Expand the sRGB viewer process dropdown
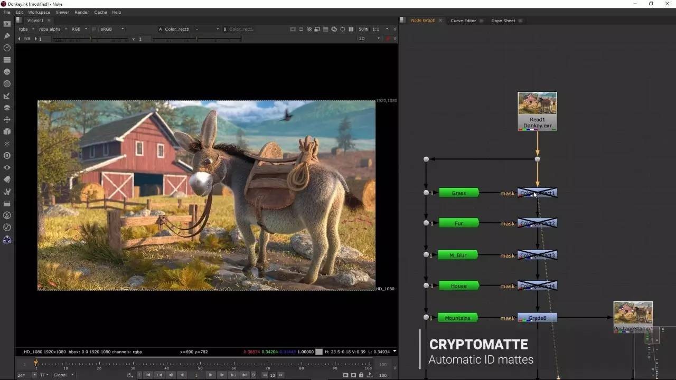The image size is (676, 380). [x=112, y=29]
